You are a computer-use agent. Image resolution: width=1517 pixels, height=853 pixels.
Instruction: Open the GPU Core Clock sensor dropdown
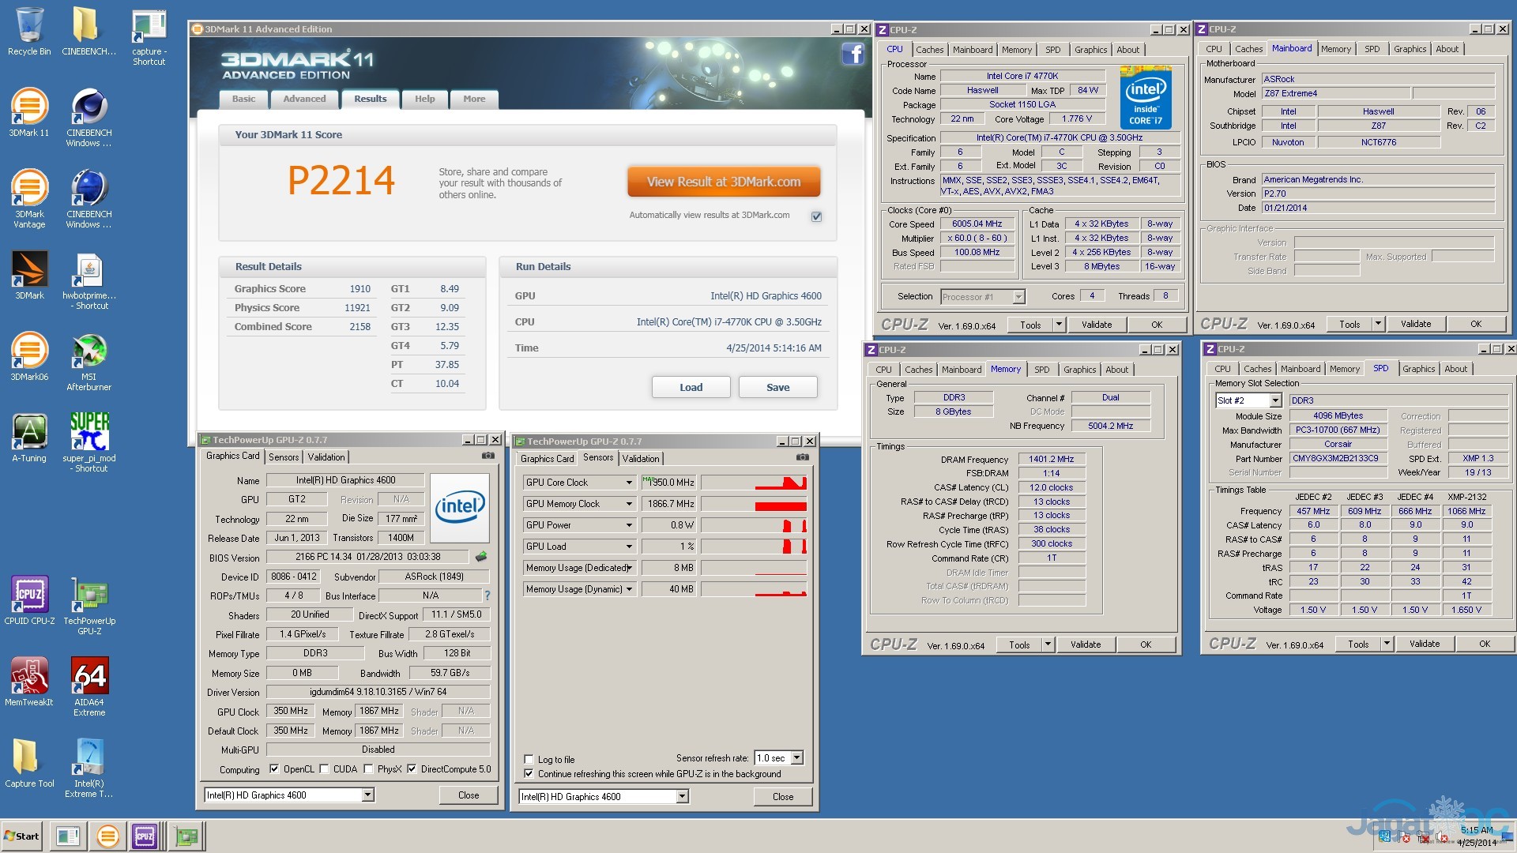point(629,483)
